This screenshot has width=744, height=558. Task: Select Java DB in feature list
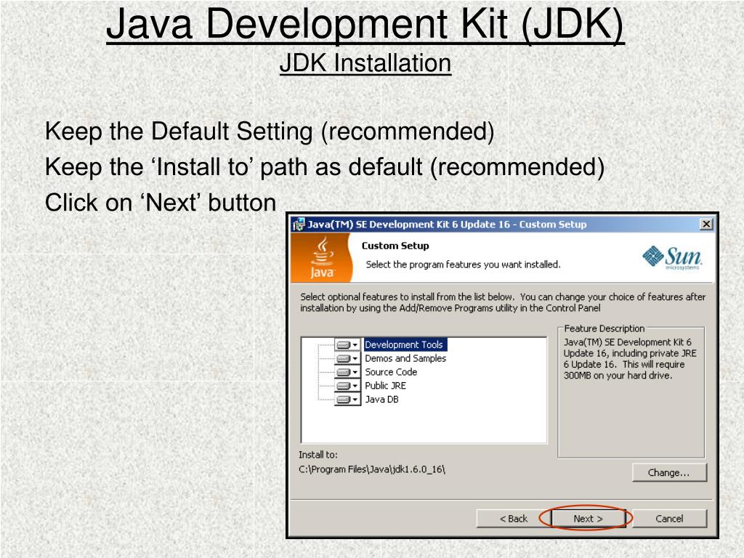click(x=381, y=400)
